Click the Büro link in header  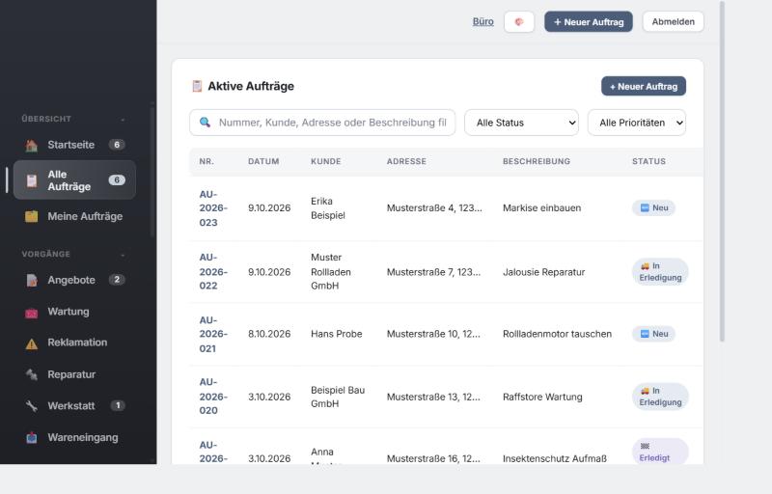483,21
